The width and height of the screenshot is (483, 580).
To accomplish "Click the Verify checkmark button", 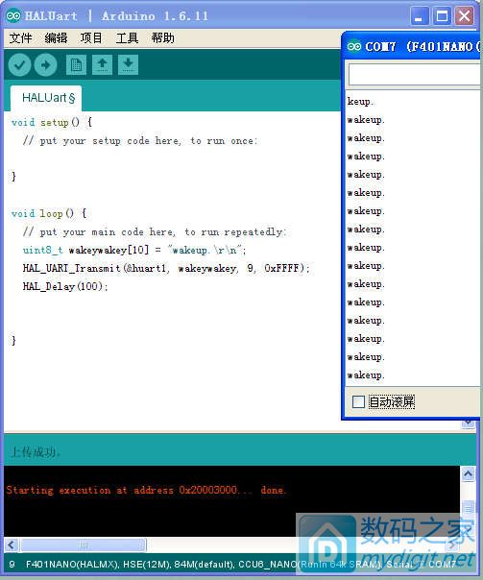I will click(19, 65).
